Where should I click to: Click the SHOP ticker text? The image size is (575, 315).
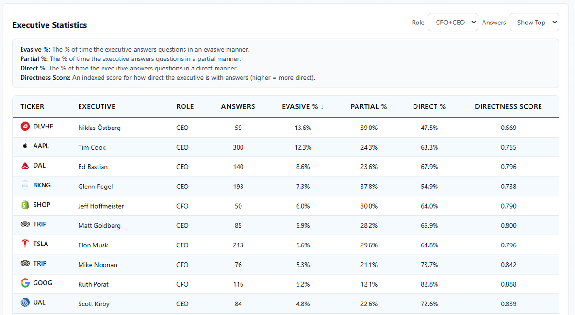pos(42,205)
